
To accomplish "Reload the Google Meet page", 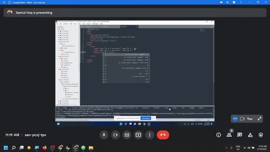I will [10, 3].
